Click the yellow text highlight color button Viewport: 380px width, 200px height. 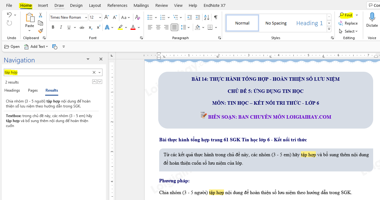click(x=120, y=27)
